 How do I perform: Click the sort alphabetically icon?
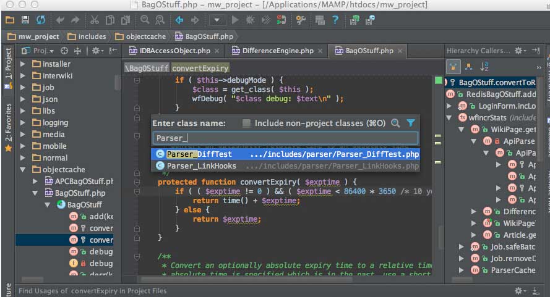pos(484,67)
